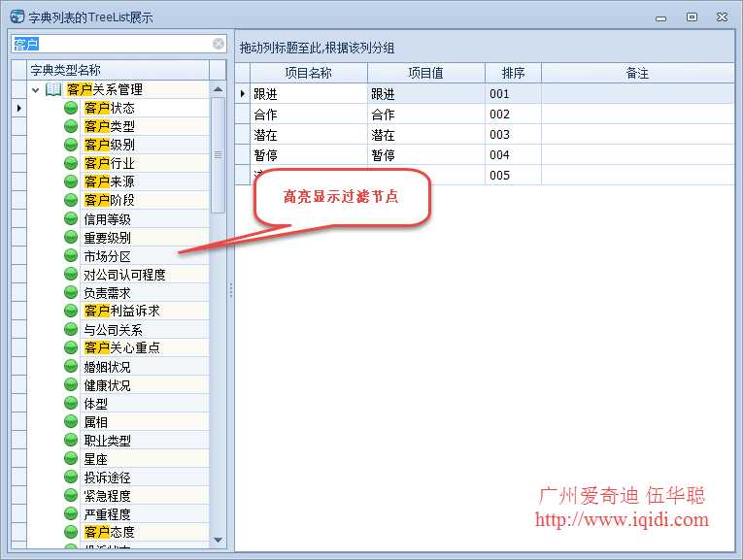
Task: Click green icon next to 负责需求
Action: pos(71,293)
